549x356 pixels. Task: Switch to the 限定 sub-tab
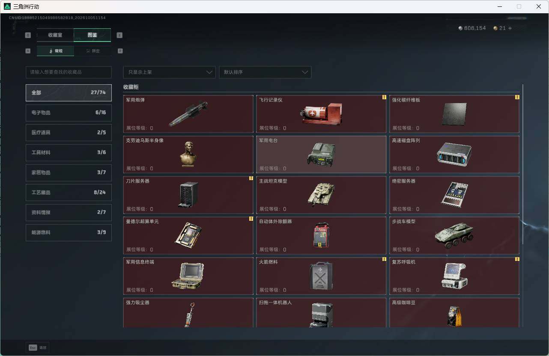point(92,51)
